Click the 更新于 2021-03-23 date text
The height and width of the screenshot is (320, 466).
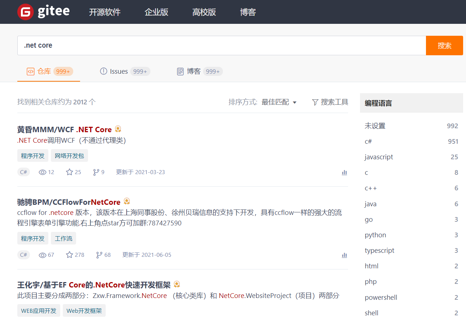pyautogui.click(x=140, y=172)
